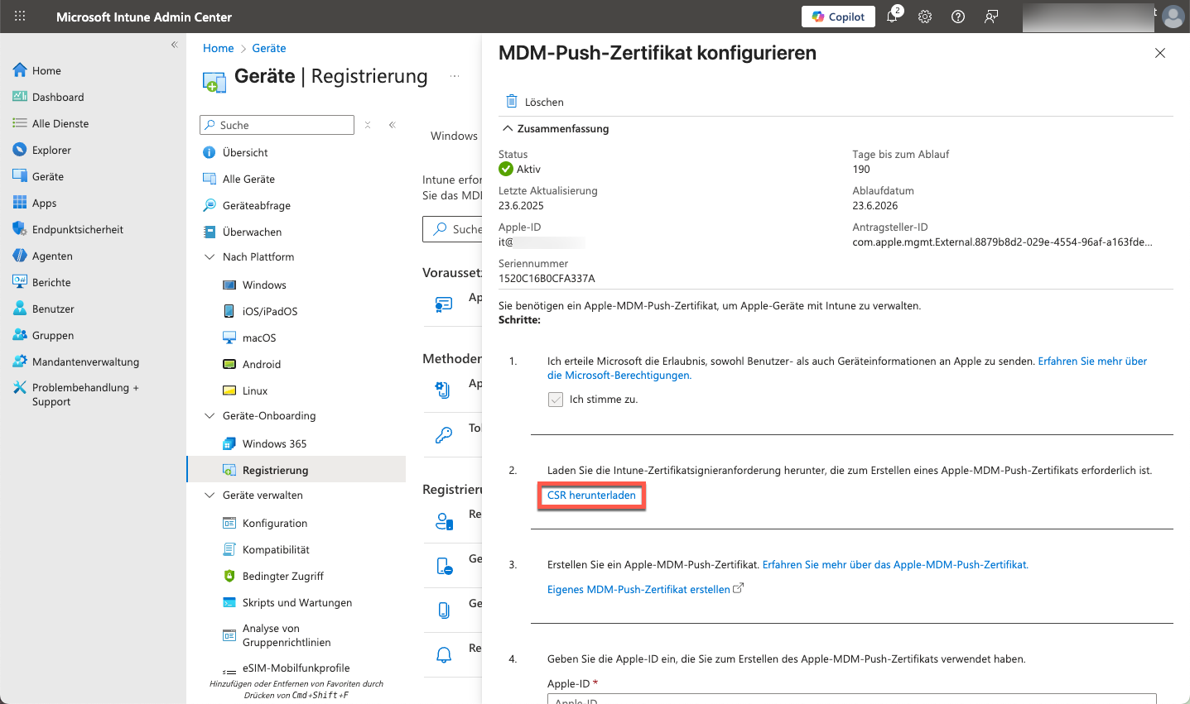Viewport: 1190px width, 704px height.
Task: Open 'Eigenes MDM-Push-Zertifikat erstellen' link
Action: coord(638,590)
